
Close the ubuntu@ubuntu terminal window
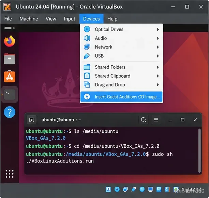195,120
